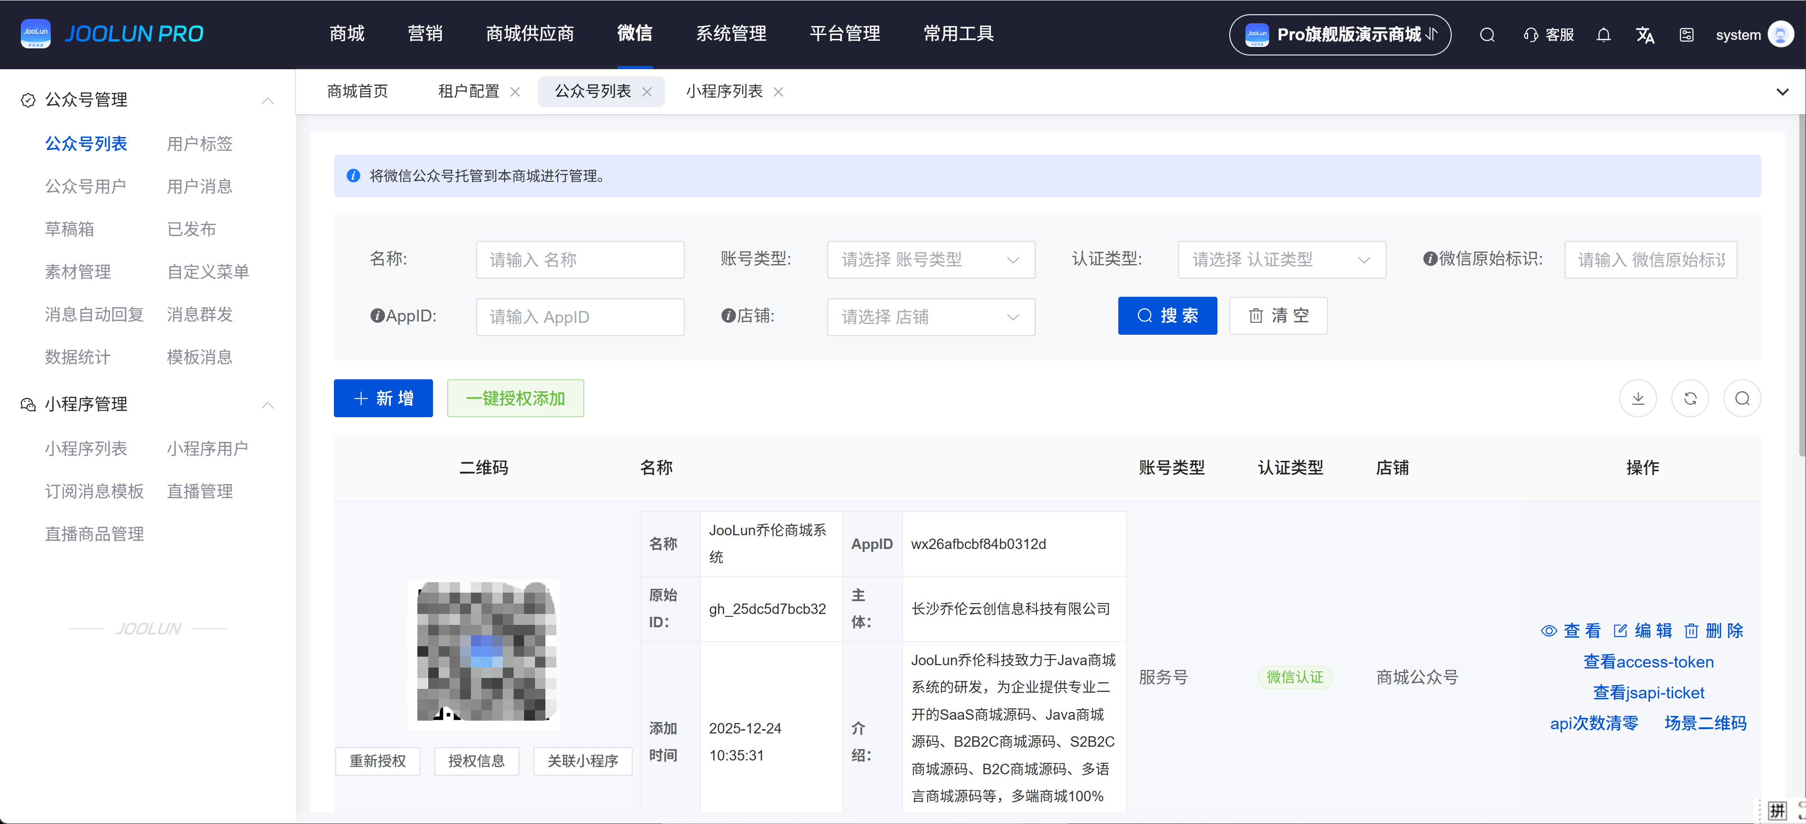Open 客服 customer service headset
Screen dimensions: 1806x824
[x=1548, y=35]
